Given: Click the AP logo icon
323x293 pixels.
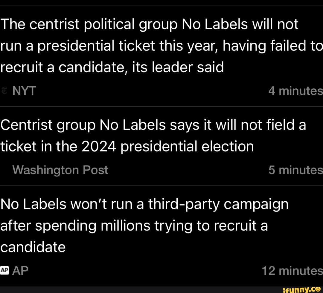Looking at the screenshot, I should point(4,270).
